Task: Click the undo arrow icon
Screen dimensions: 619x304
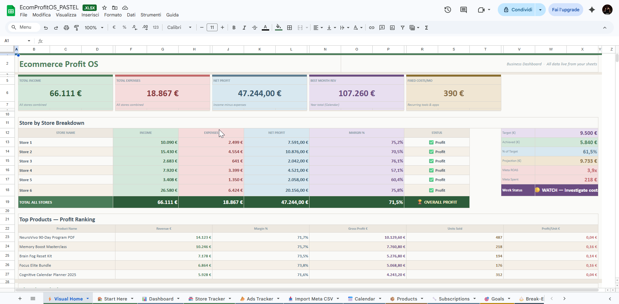Action: (x=46, y=28)
